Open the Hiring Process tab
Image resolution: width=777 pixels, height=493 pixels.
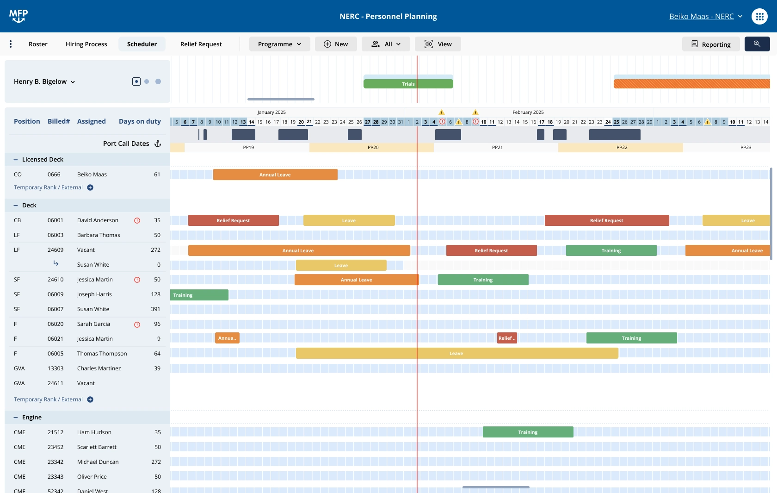click(x=86, y=44)
